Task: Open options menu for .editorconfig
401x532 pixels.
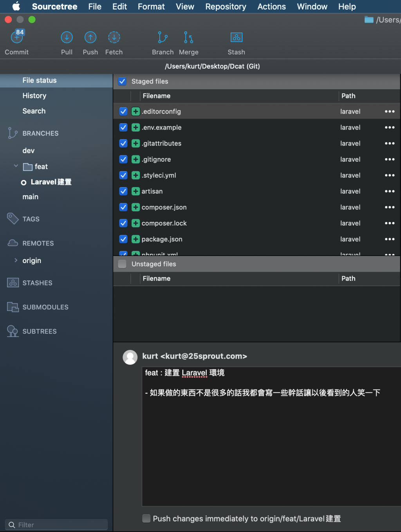Action: pos(390,112)
